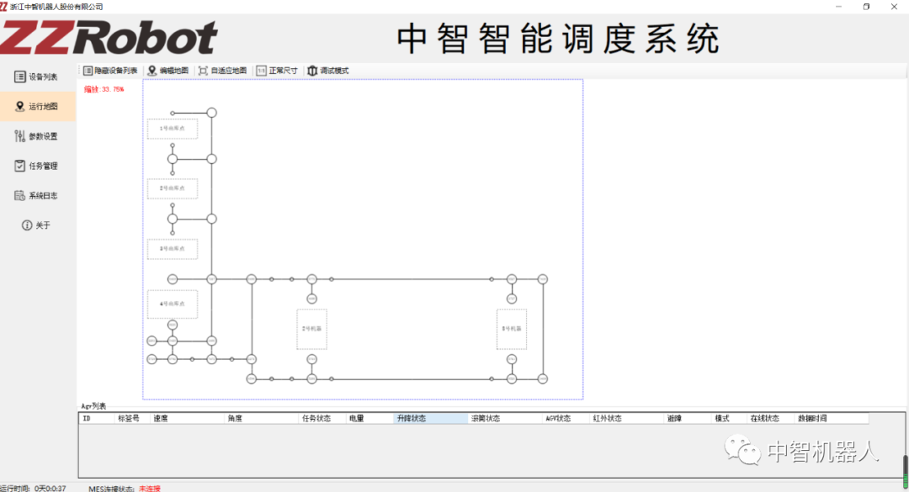Select the 2号出库点 station on map
The height and width of the screenshot is (492, 909).
[x=173, y=188]
